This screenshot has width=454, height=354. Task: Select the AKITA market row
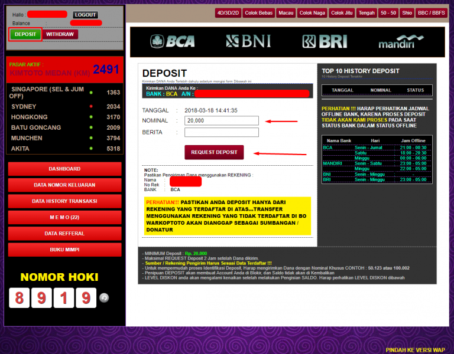pyautogui.click(x=64, y=149)
